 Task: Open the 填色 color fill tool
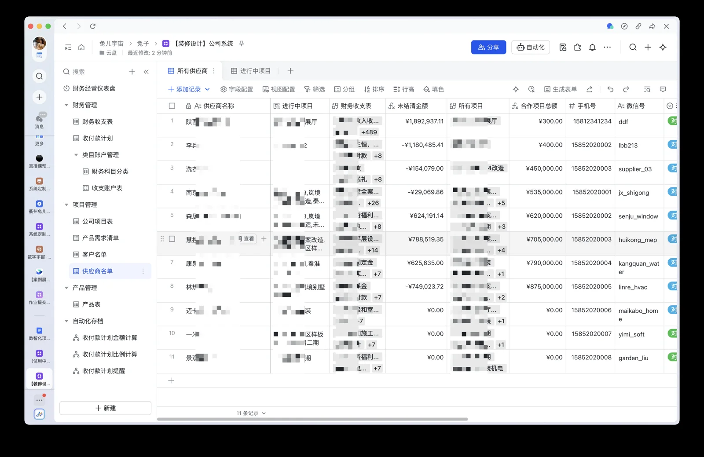click(x=433, y=89)
